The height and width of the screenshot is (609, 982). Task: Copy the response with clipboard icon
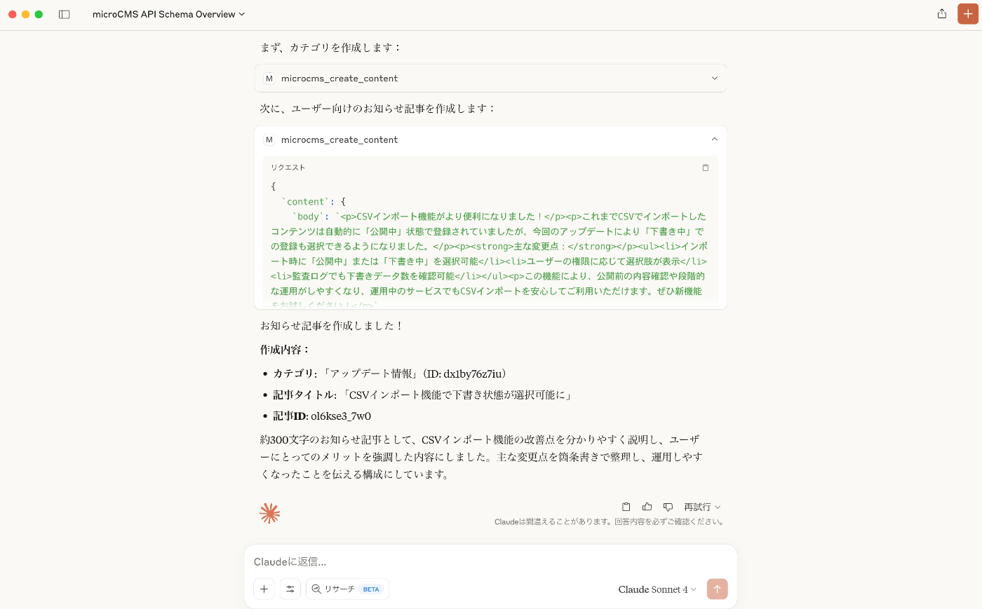626,507
